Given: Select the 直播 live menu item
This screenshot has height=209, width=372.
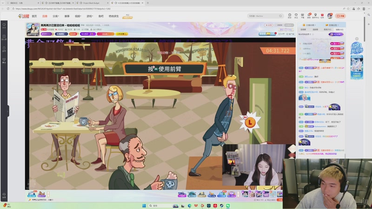Looking at the screenshot, I should point(45,16).
